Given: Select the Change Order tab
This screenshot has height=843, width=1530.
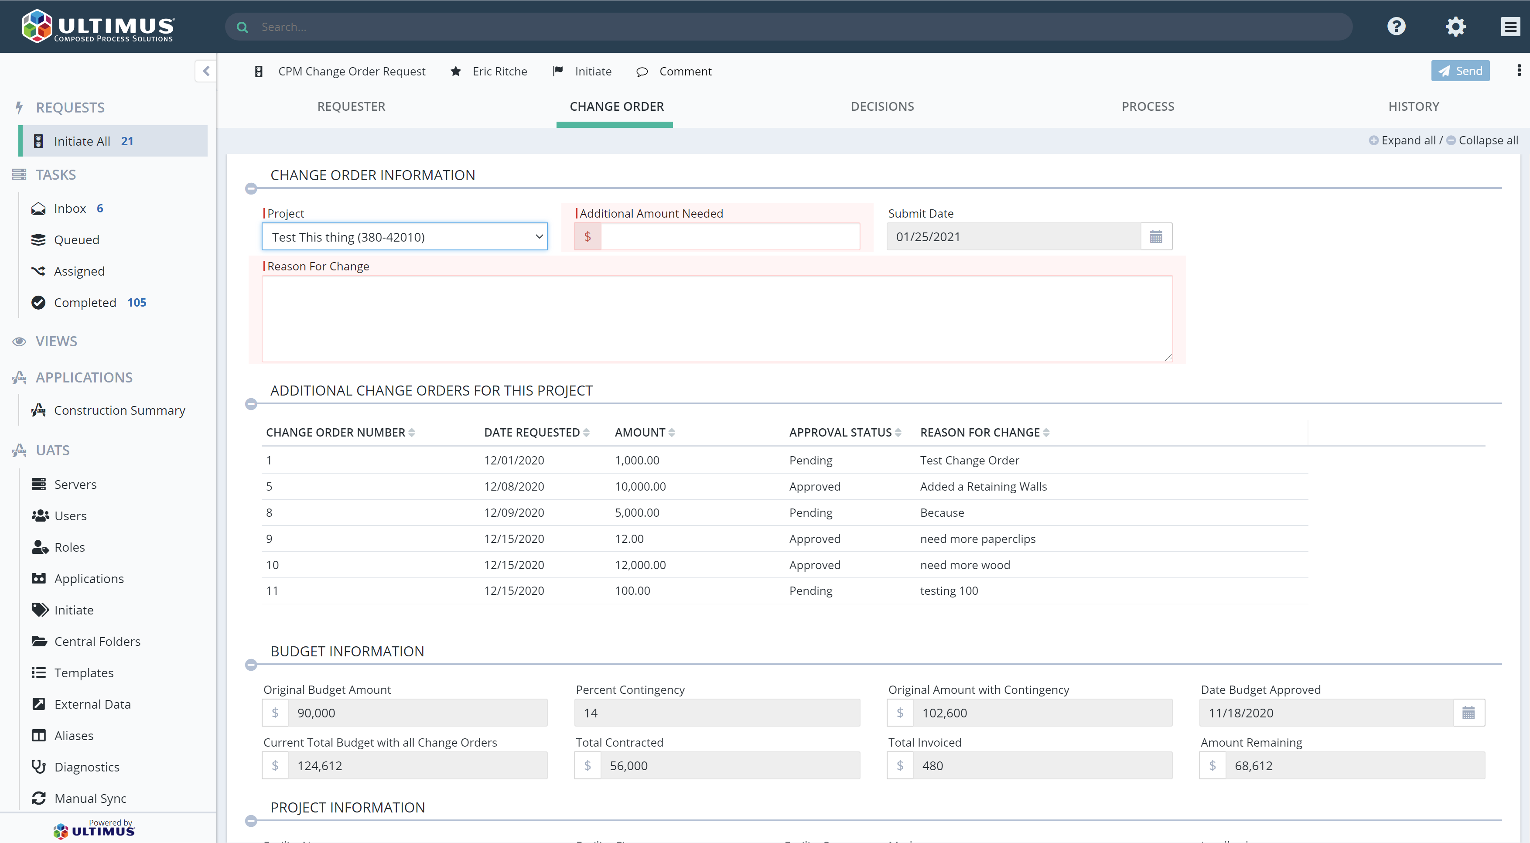Looking at the screenshot, I should click(x=617, y=107).
